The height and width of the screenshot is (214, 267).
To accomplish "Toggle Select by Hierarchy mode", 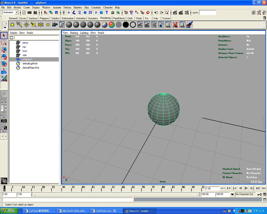I will [45, 12].
